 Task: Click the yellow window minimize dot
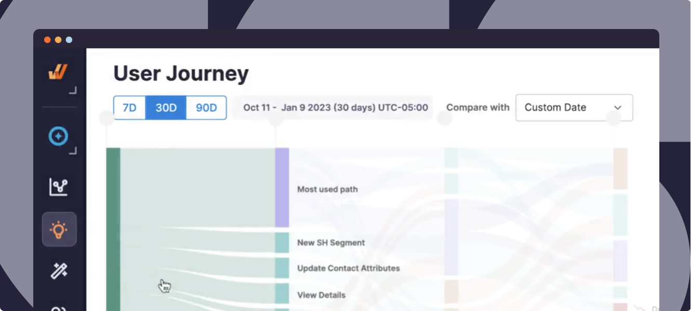click(58, 40)
